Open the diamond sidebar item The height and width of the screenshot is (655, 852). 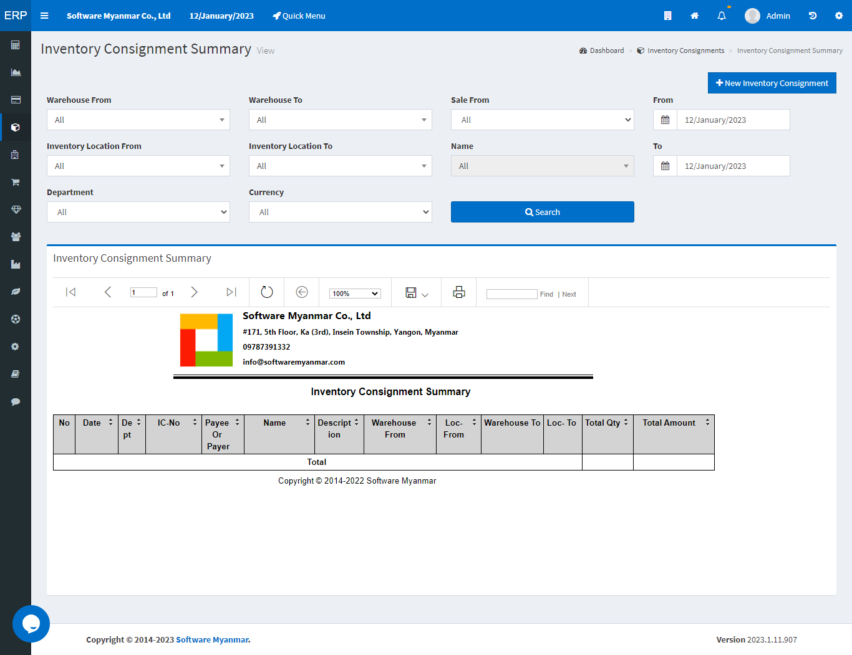pyautogui.click(x=16, y=209)
